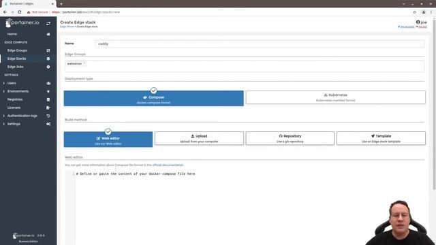The width and height of the screenshot is (436, 245).
Task: Expand the Authentication logs chevron
Action: click(3, 116)
